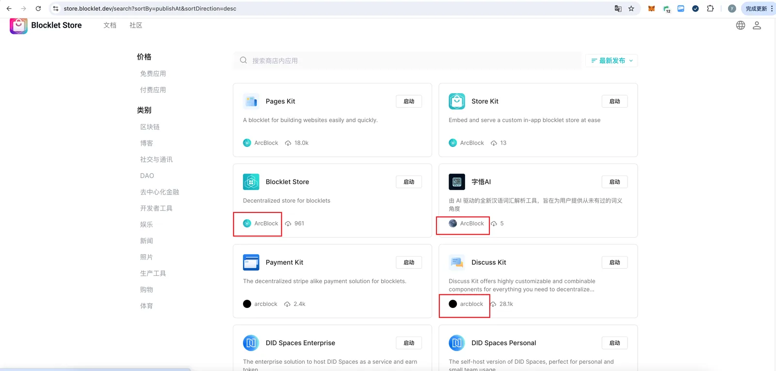Open the Pages Kit title link
Screen dimensions: 776x371
coord(280,101)
